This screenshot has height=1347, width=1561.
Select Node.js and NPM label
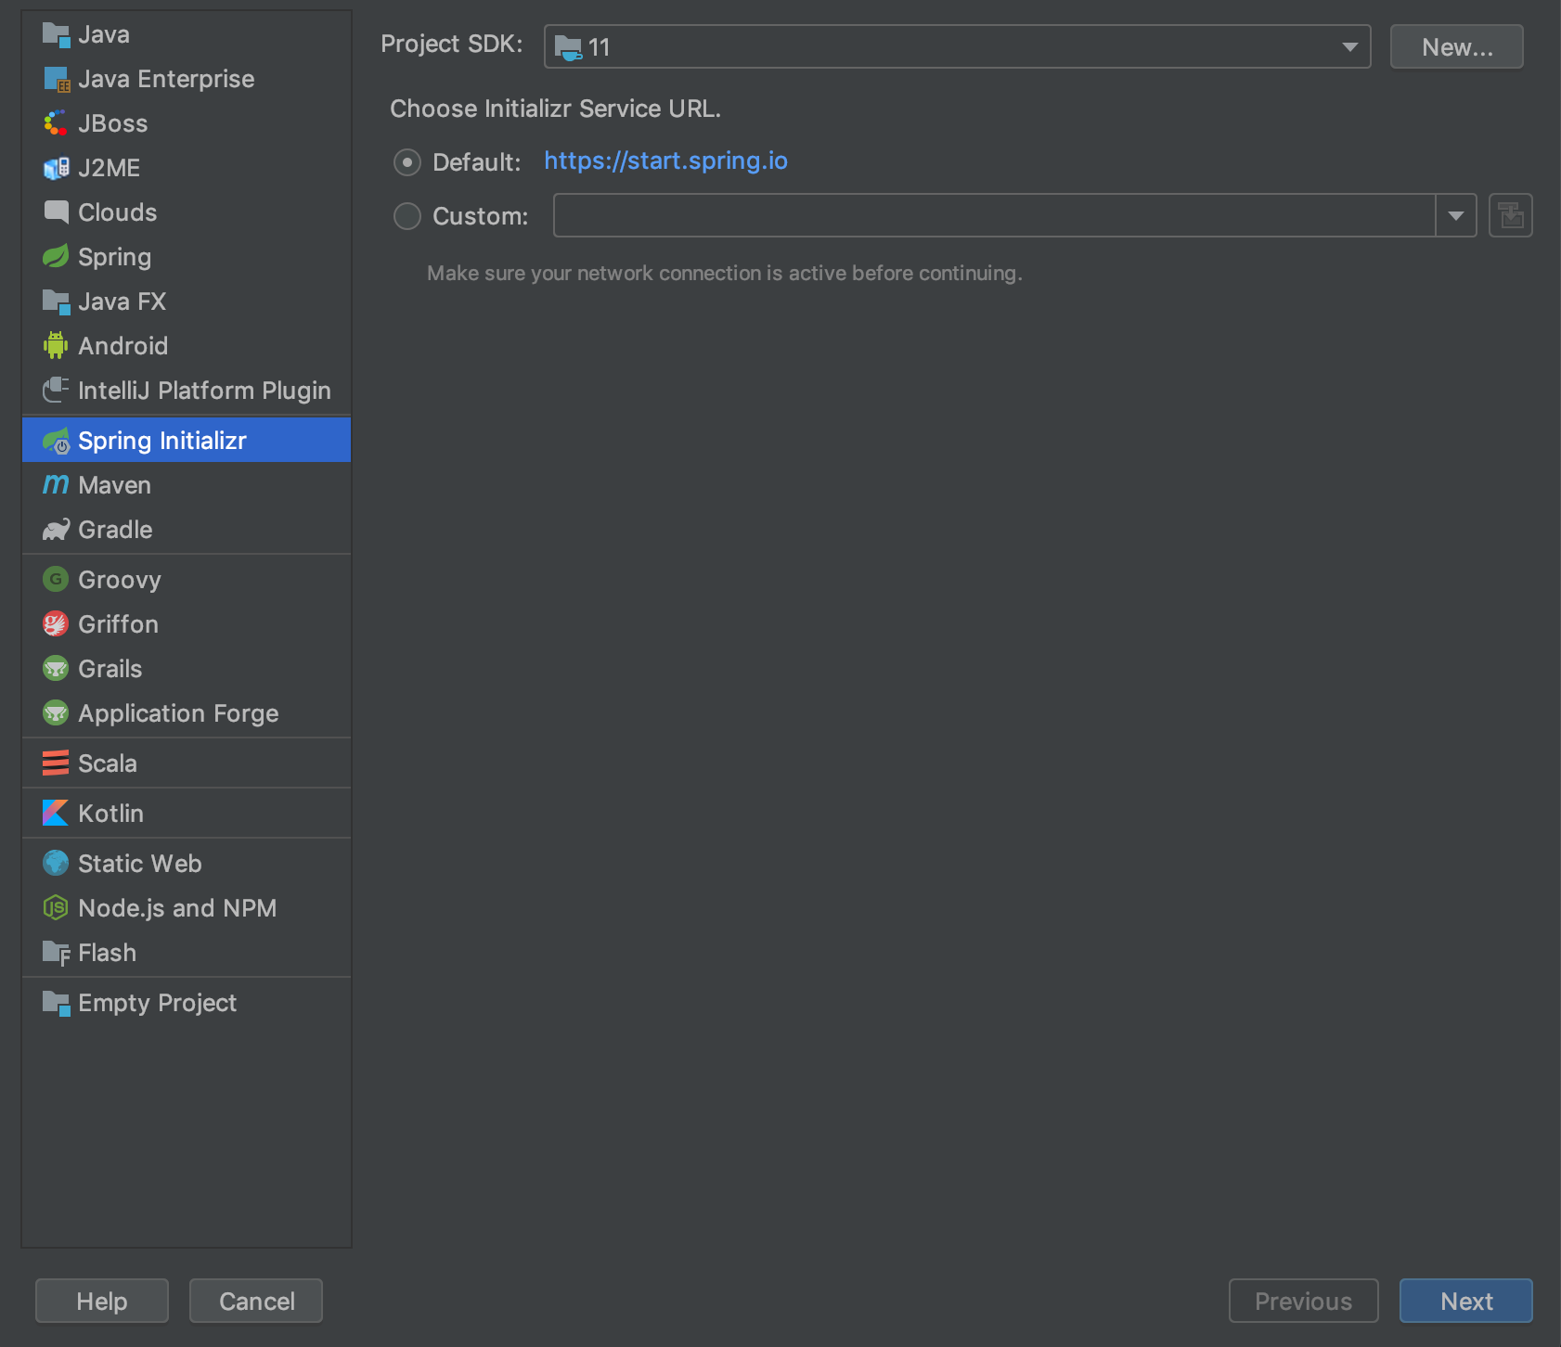177,908
